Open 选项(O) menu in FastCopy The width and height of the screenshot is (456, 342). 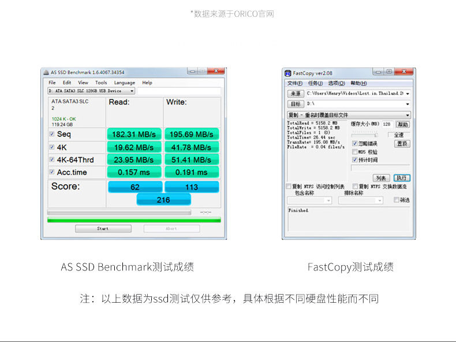point(337,84)
